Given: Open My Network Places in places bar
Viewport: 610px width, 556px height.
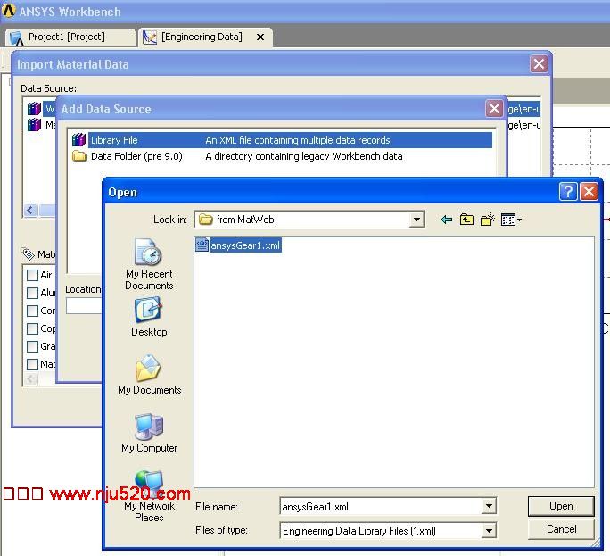Looking at the screenshot, I should (149, 496).
